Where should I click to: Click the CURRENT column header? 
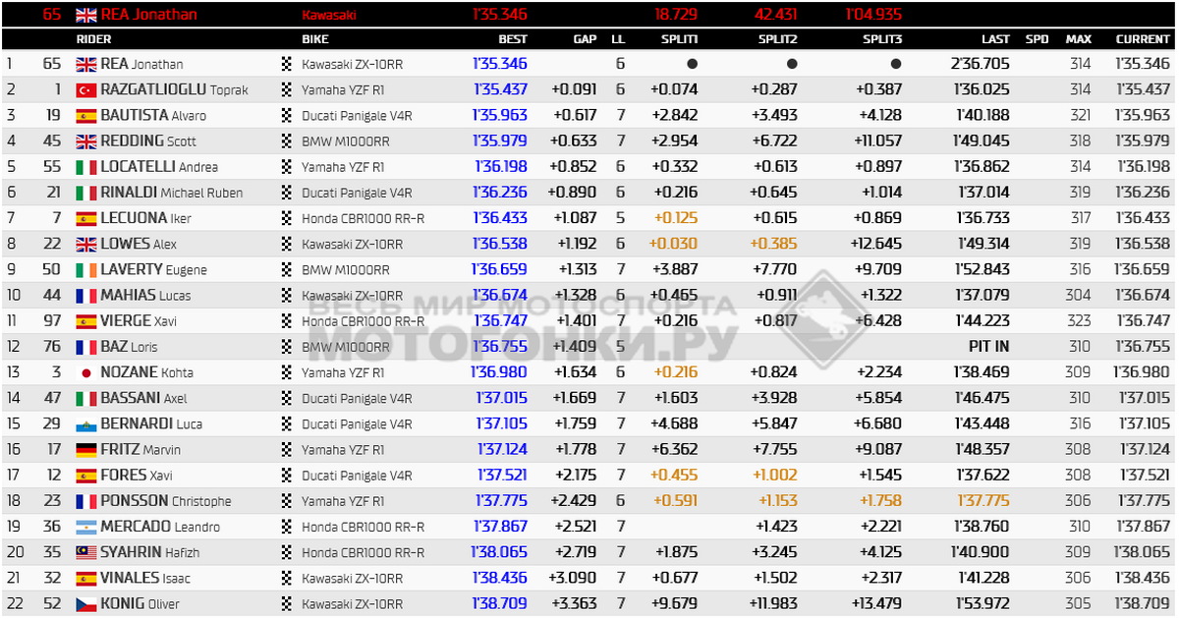click(x=1143, y=39)
